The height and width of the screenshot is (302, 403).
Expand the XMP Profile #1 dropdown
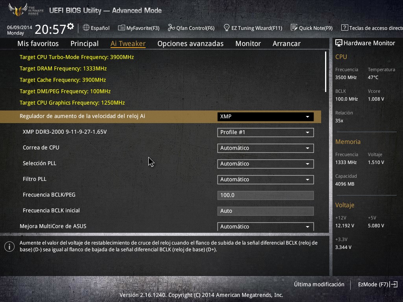(x=266, y=132)
